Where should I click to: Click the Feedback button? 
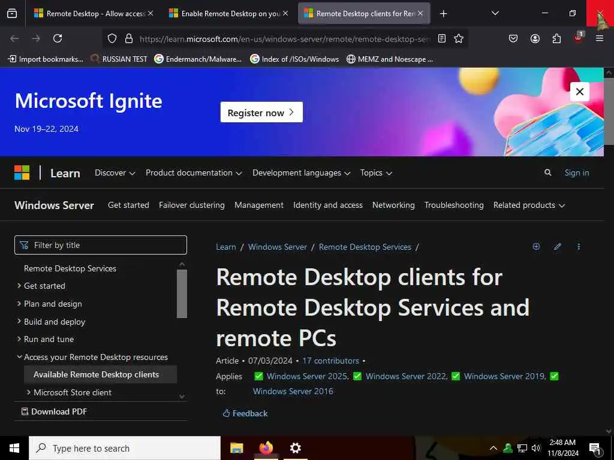[x=245, y=413]
